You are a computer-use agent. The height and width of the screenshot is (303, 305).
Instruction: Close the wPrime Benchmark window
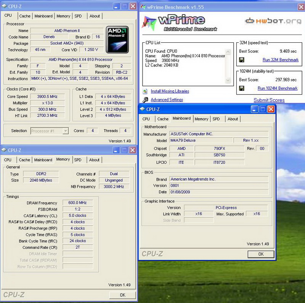(301, 7)
